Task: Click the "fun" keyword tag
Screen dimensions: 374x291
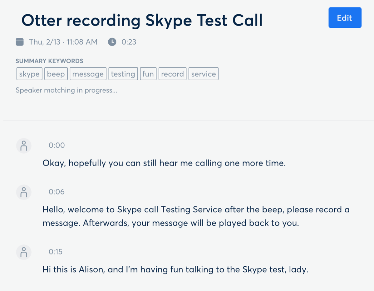Action: point(148,74)
